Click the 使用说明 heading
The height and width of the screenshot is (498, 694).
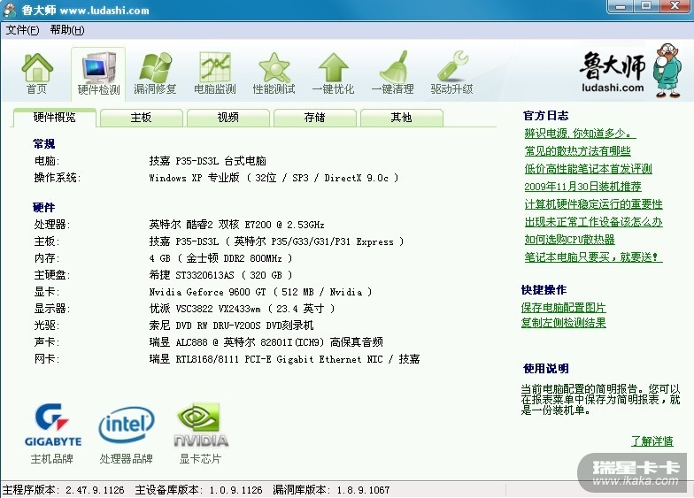point(545,369)
